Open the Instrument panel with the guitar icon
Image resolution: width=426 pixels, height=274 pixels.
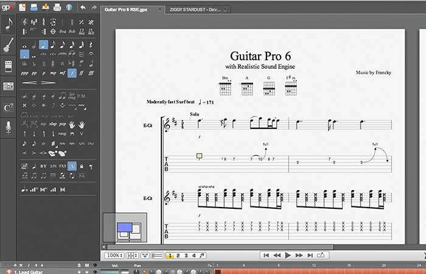pyautogui.click(x=9, y=46)
